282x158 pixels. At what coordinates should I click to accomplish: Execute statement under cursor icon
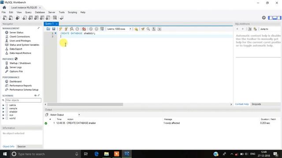pos(66,29)
